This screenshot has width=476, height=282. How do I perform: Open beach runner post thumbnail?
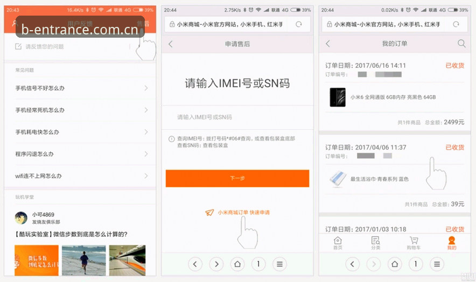tap(84, 260)
